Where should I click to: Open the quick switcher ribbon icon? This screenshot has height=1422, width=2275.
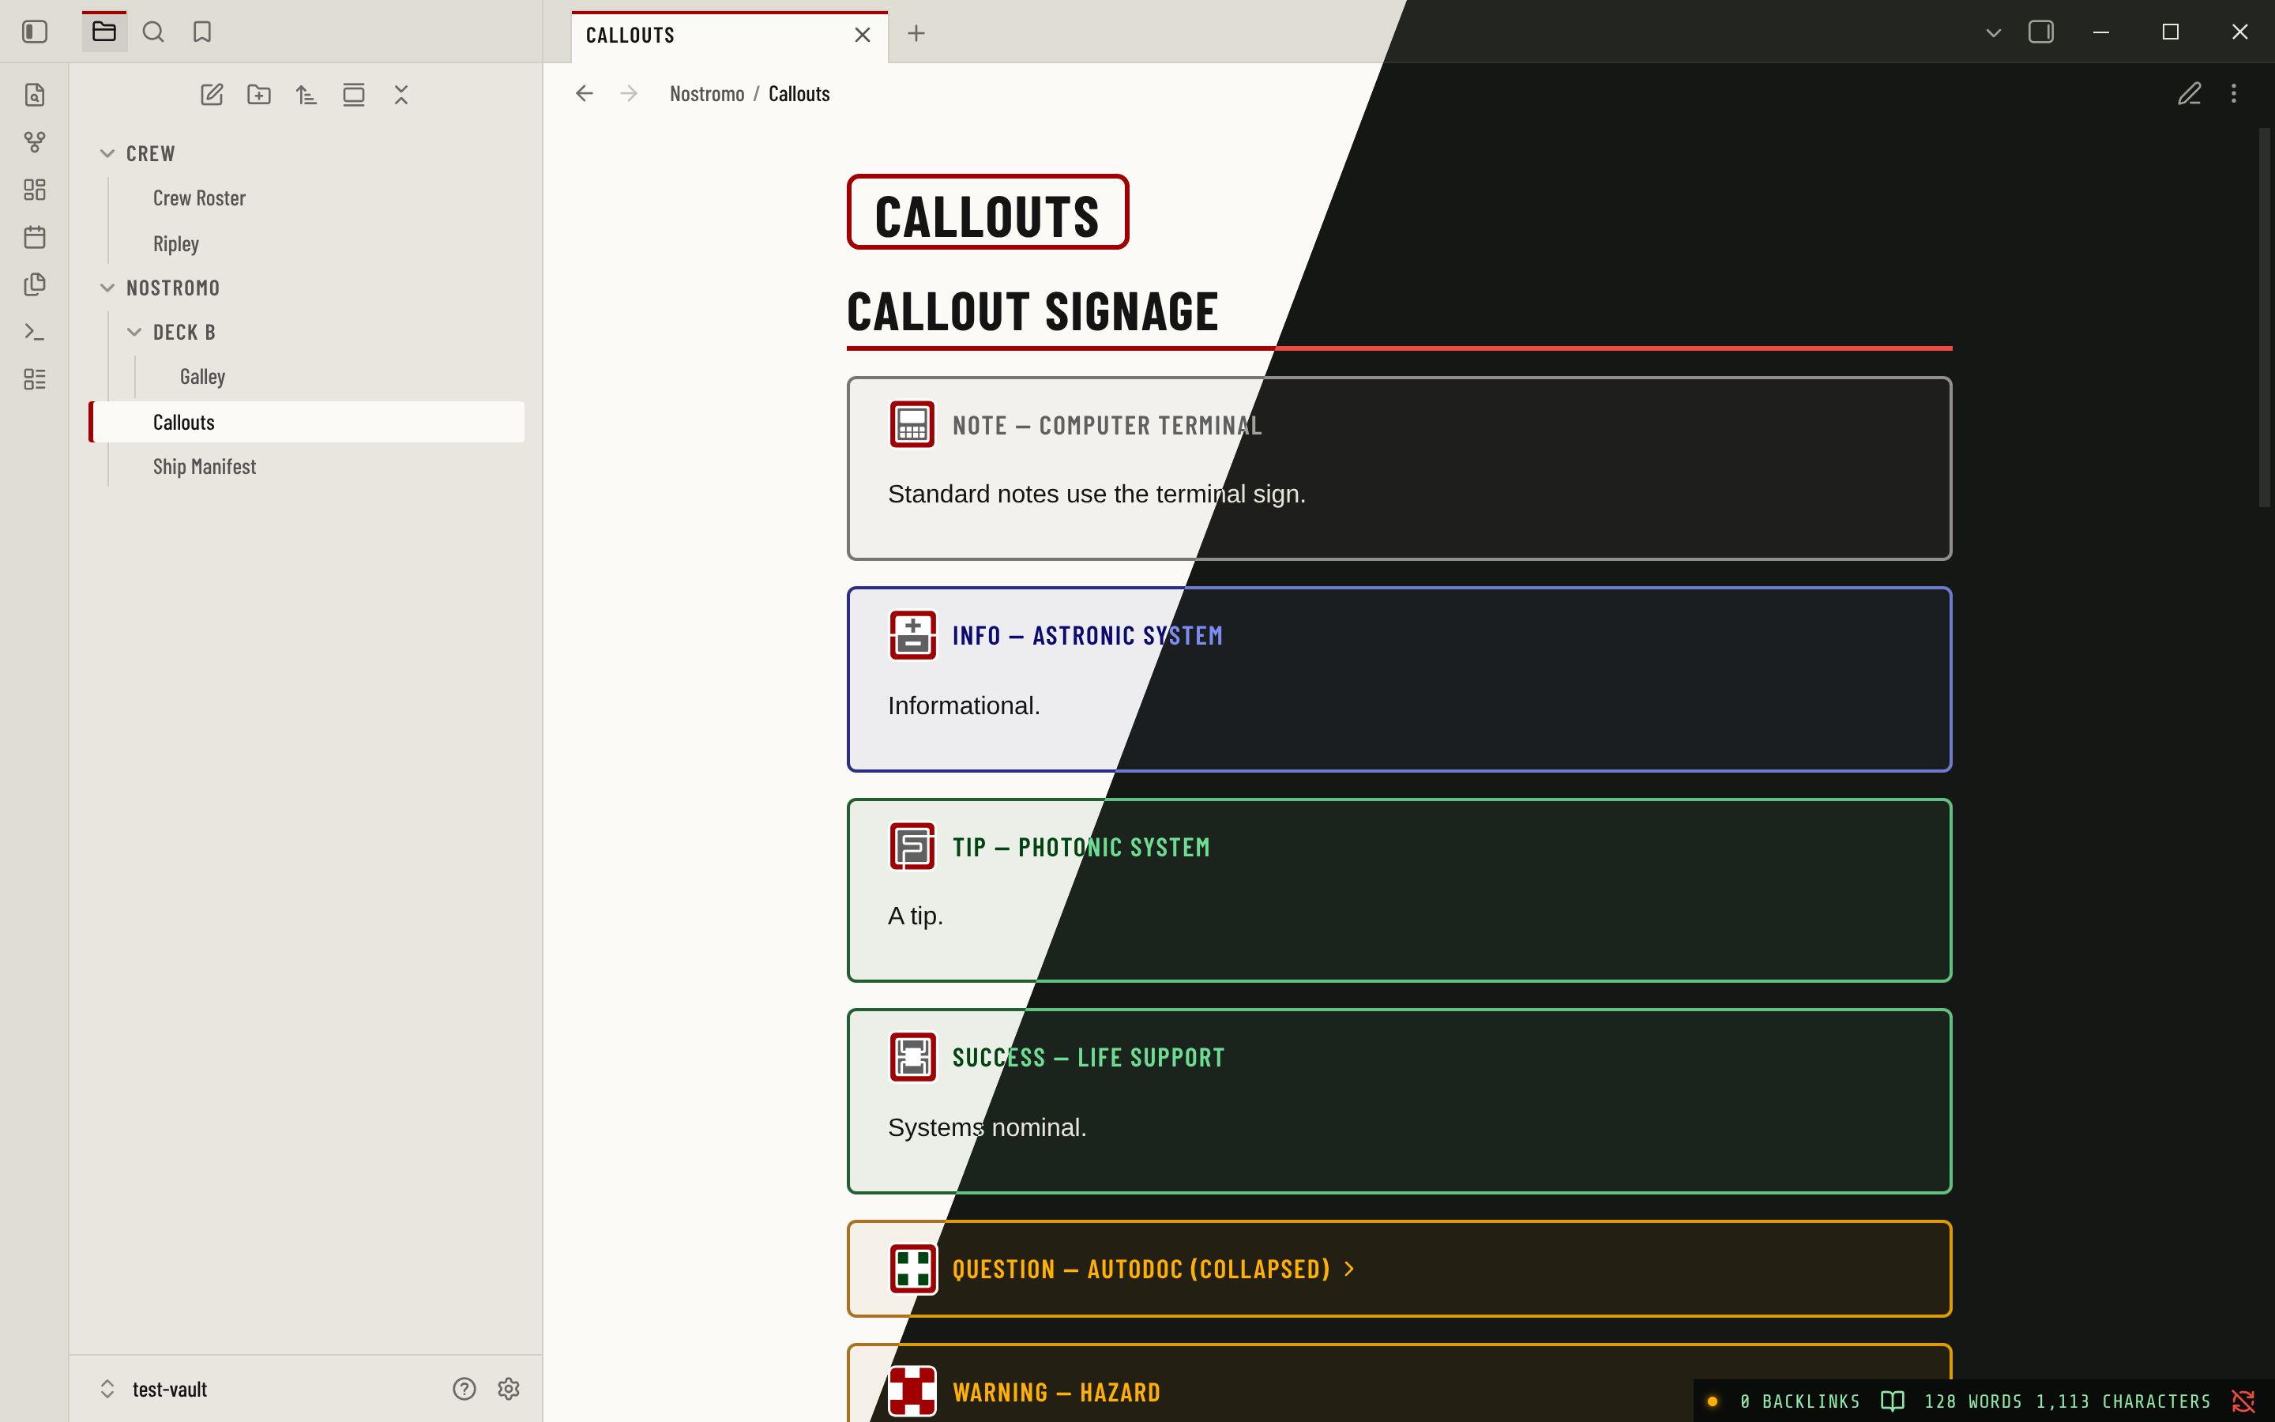(35, 95)
